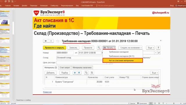The height and width of the screenshot is (105, 186).
Task: Click the move row down arrow icon
Action: (x=79, y=73)
